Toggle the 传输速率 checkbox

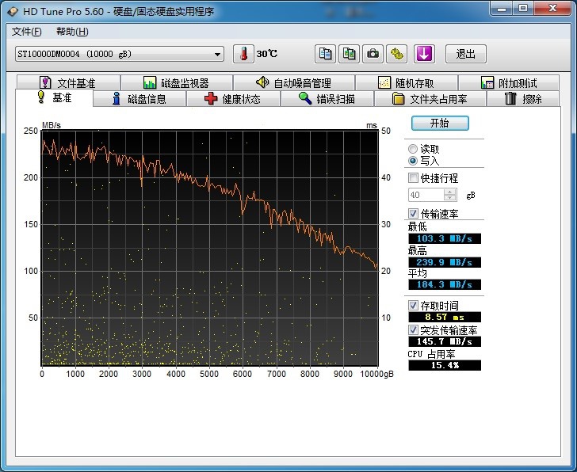click(x=413, y=214)
